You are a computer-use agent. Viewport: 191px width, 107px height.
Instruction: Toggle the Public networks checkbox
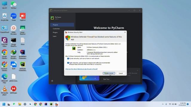tap(68, 63)
